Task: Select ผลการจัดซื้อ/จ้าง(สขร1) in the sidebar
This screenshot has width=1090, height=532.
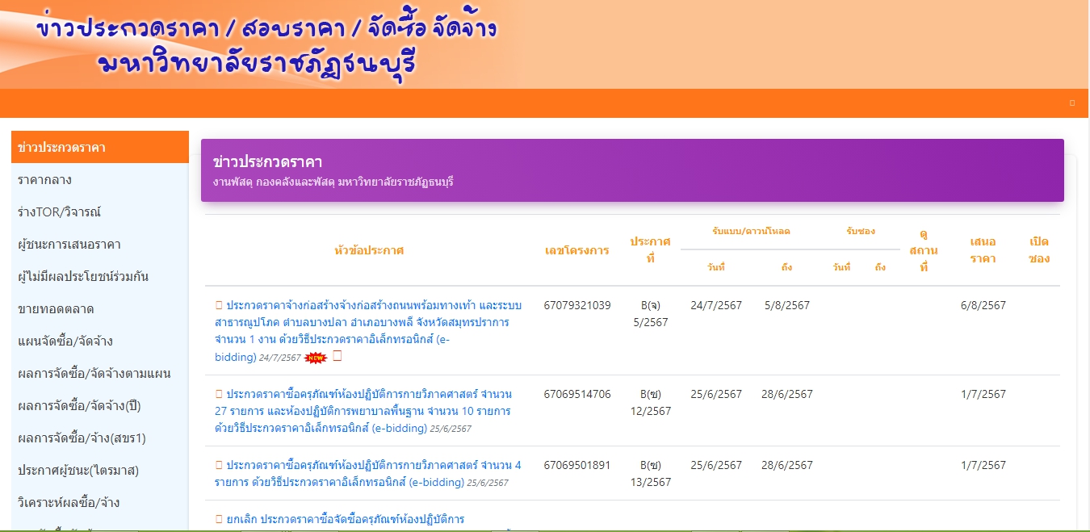Action: point(100,438)
